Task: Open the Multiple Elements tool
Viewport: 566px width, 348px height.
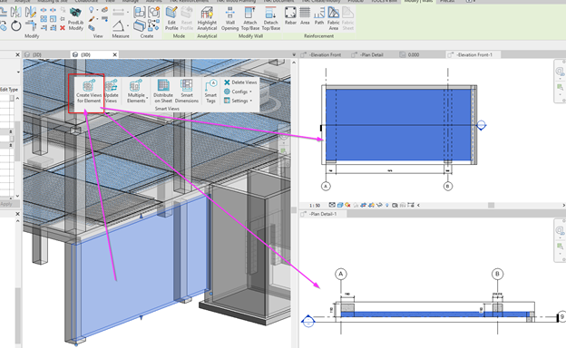Action: [136, 92]
